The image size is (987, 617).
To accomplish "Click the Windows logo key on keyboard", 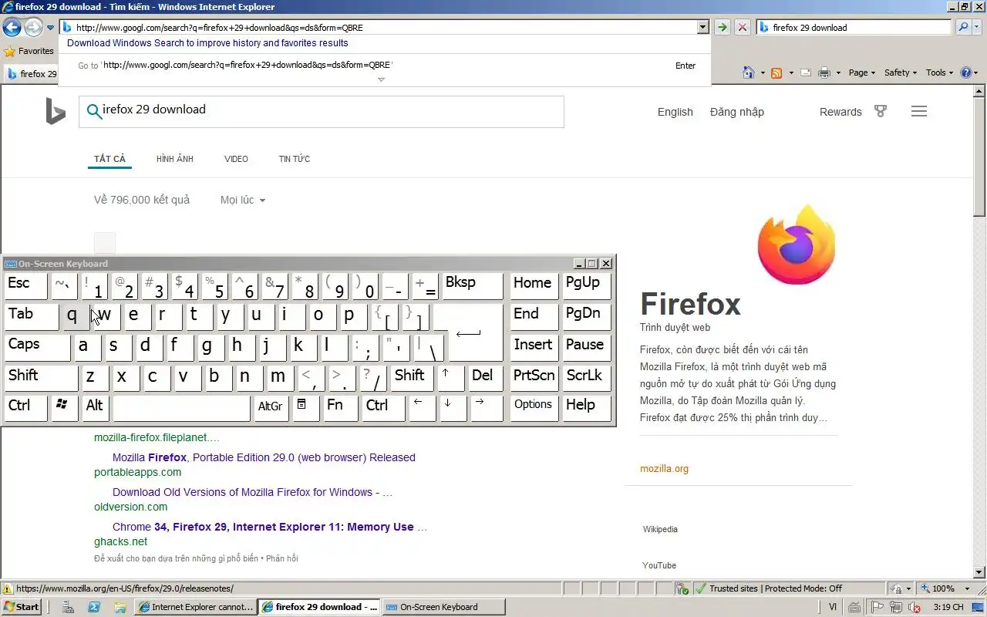I will [64, 408].
